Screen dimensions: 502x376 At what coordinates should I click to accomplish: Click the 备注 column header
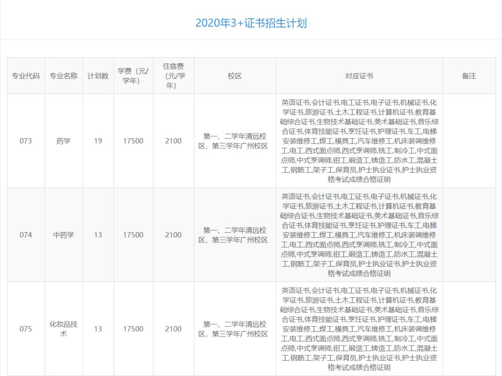(470, 74)
